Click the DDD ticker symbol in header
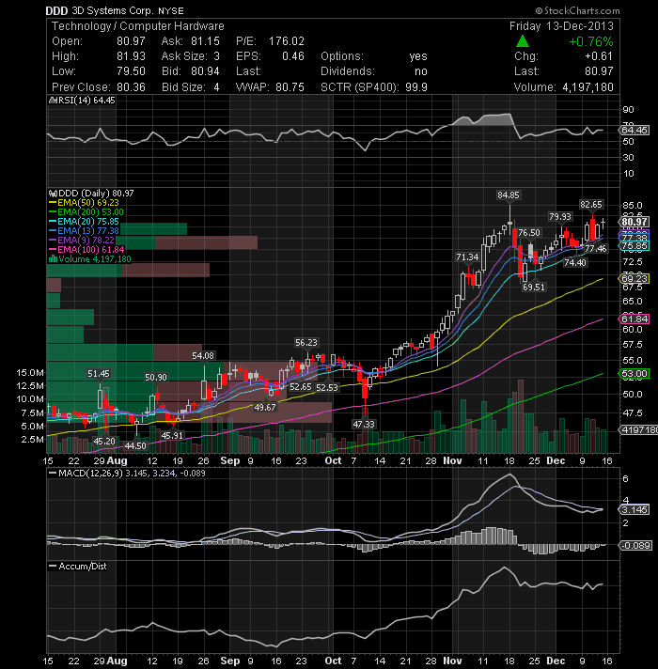Screen dimensions: 658x669 coord(56,10)
